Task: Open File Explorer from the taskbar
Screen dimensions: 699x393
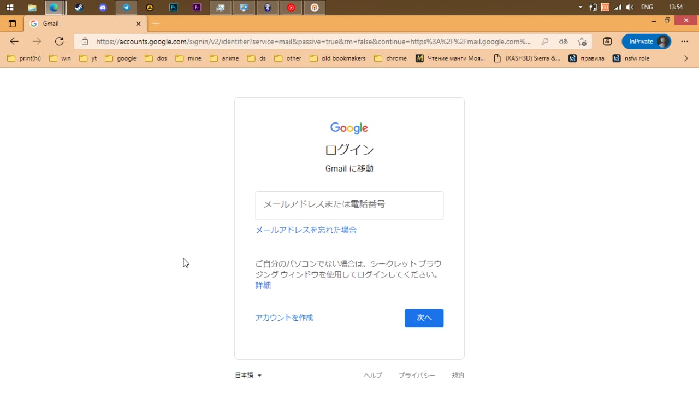Action: 32,8
